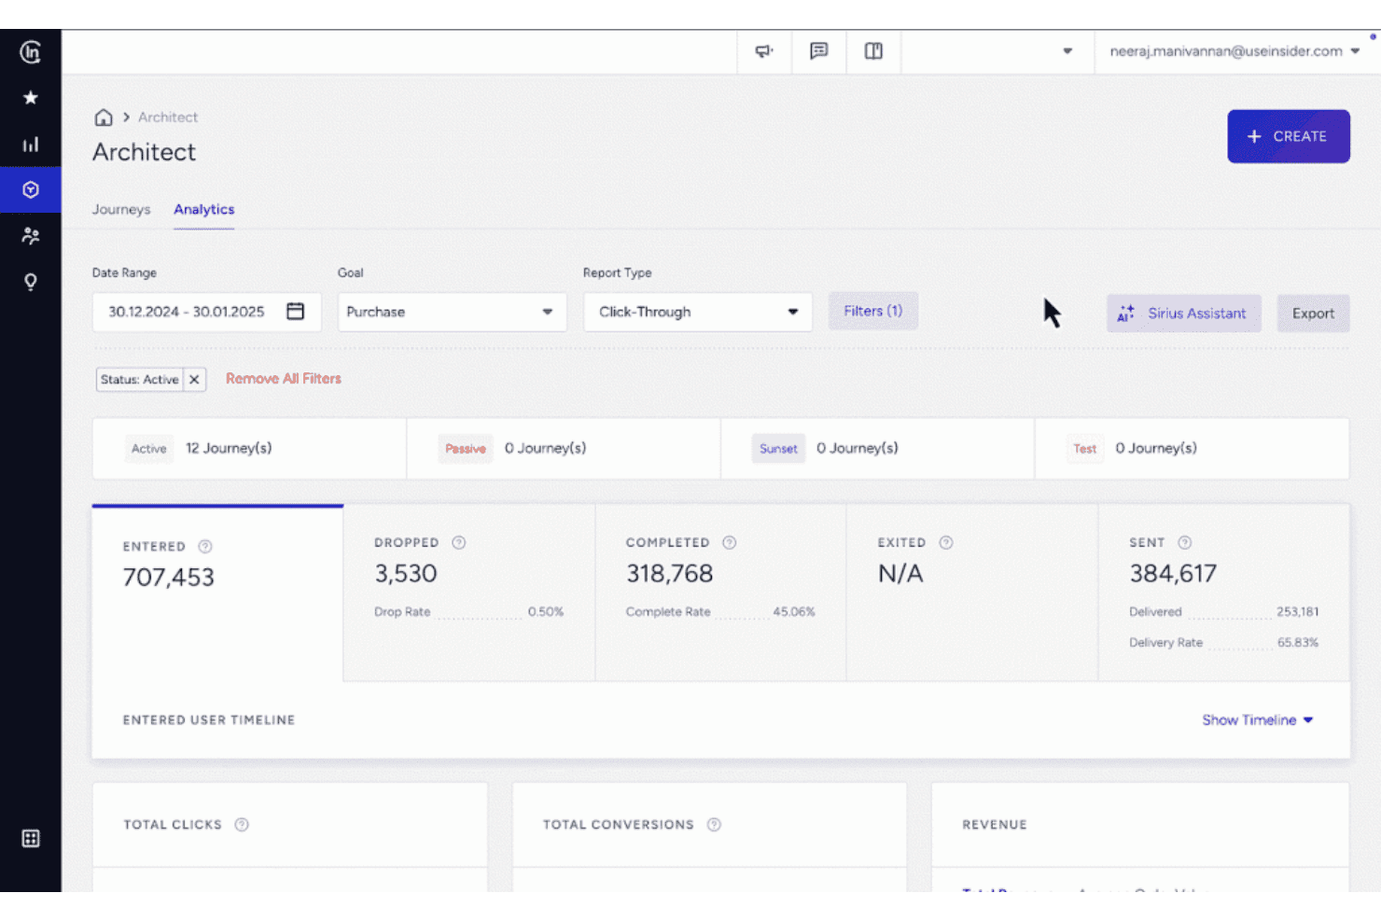The image size is (1381, 921).
Task: Click the lightbulb sidebar icon
Action: [31, 282]
